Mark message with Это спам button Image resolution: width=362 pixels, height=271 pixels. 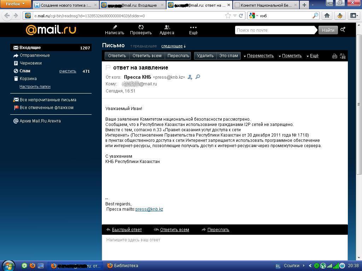228,56
